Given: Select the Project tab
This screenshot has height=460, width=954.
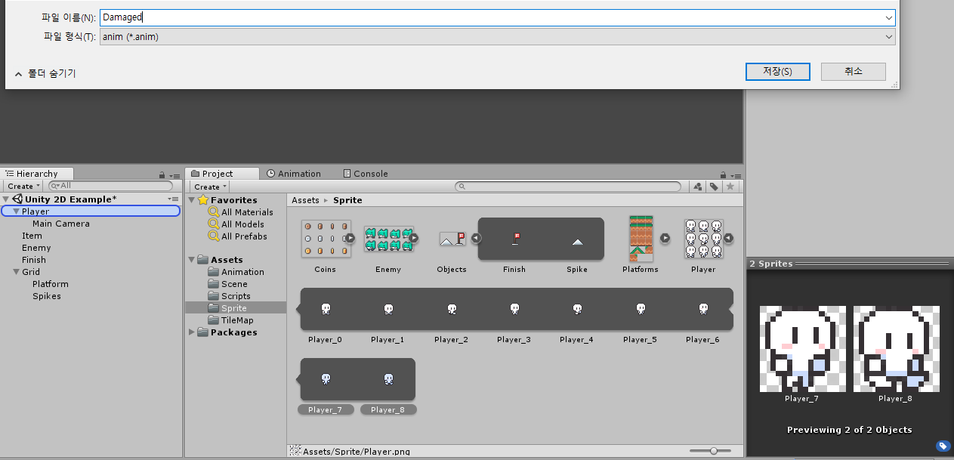Looking at the screenshot, I should click(222, 174).
